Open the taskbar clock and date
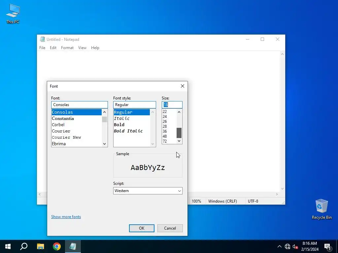The width and height of the screenshot is (338, 253). coord(310,246)
